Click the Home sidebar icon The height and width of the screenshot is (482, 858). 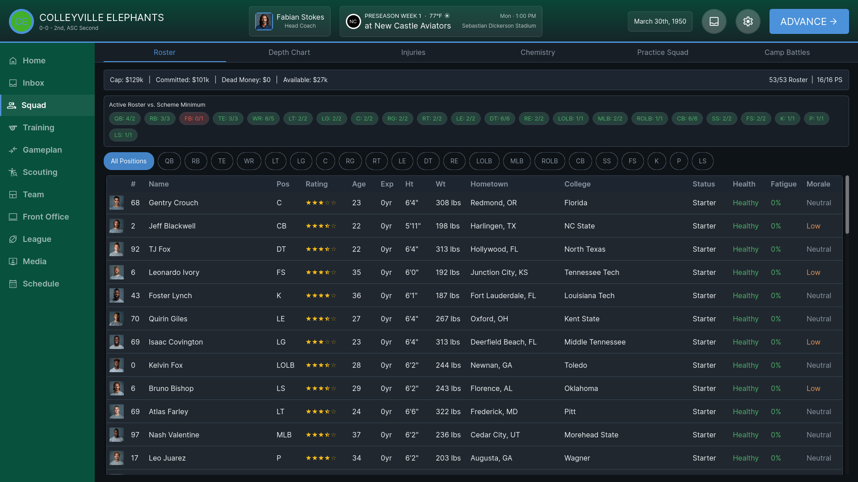(x=13, y=61)
